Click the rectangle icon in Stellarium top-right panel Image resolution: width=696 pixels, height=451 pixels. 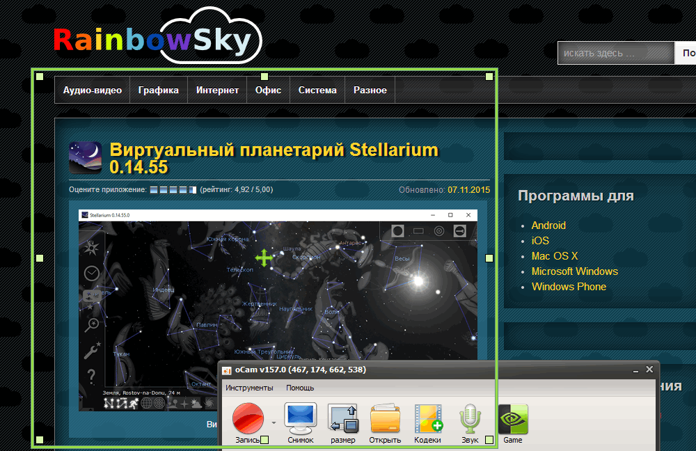[x=418, y=231]
